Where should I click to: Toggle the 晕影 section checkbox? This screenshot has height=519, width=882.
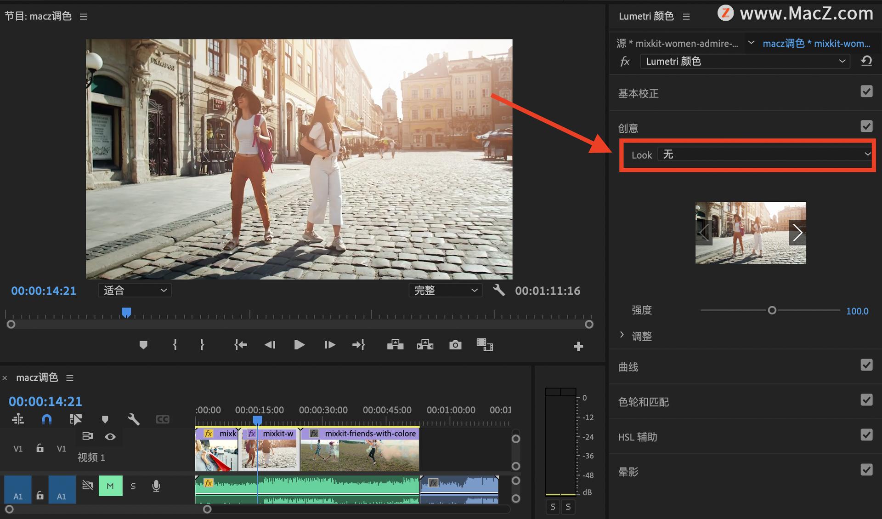pyautogui.click(x=866, y=470)
